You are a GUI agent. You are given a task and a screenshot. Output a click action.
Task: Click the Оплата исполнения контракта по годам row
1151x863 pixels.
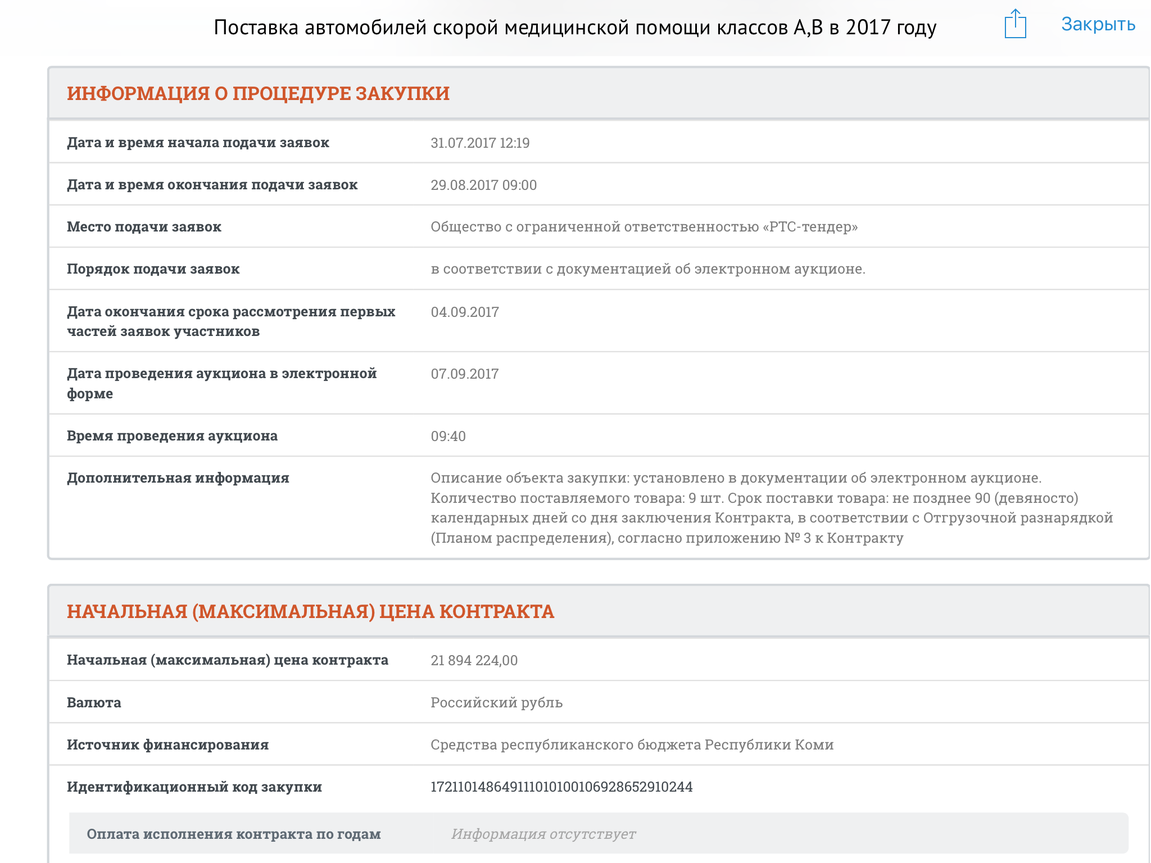pos(233,834)
